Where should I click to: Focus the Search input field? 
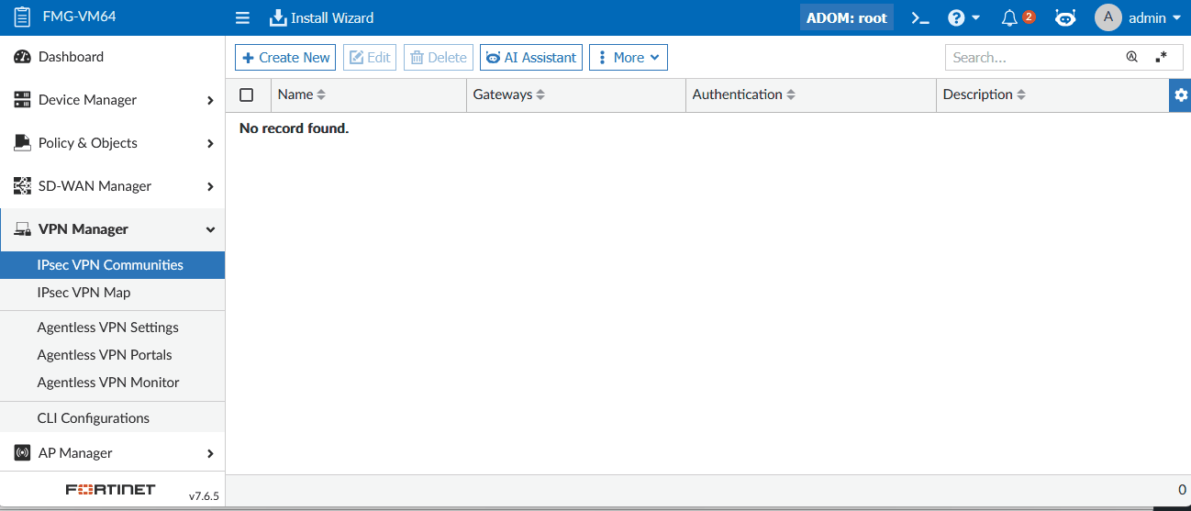point(1032,57)
